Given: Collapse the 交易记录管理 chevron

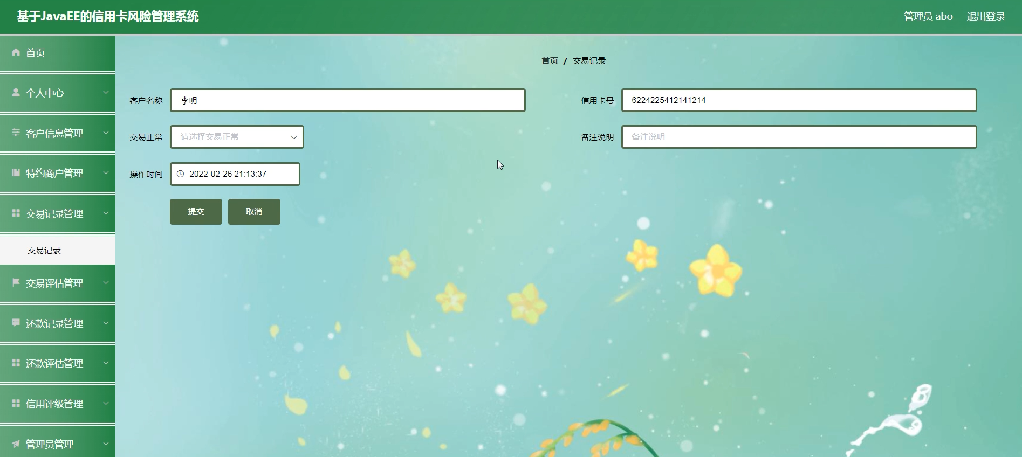Looking at the screenshot, I should point(106,213).
